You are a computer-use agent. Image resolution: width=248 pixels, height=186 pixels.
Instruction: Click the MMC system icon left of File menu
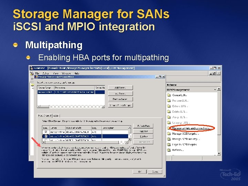click(x=32, y=73)
